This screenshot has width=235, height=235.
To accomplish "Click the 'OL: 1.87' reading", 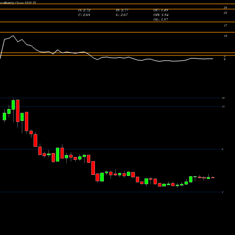I will tap(161, 20).
